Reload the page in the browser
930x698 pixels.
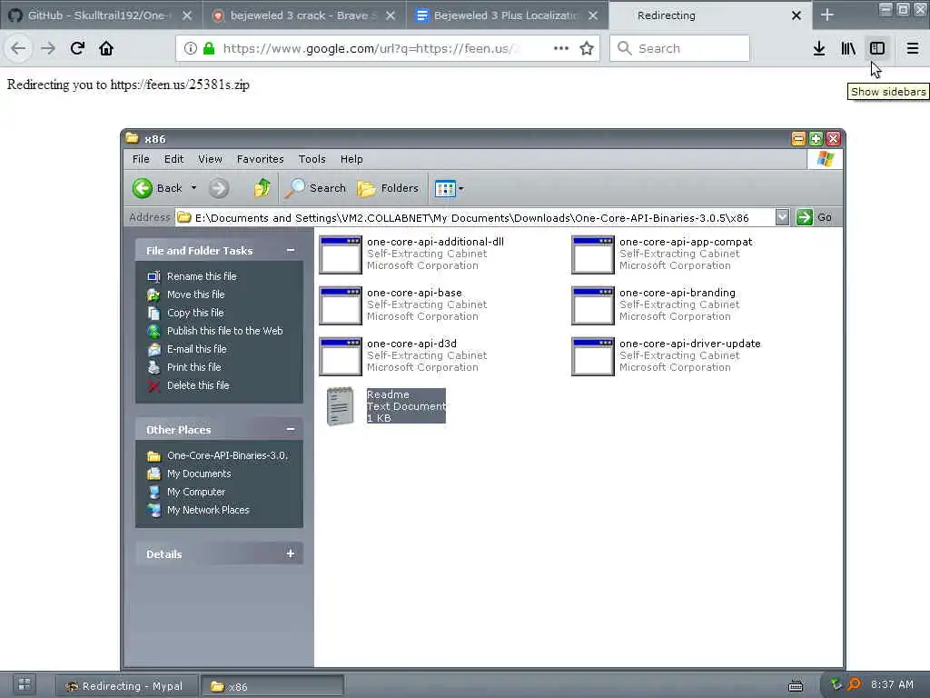point(77,48)
